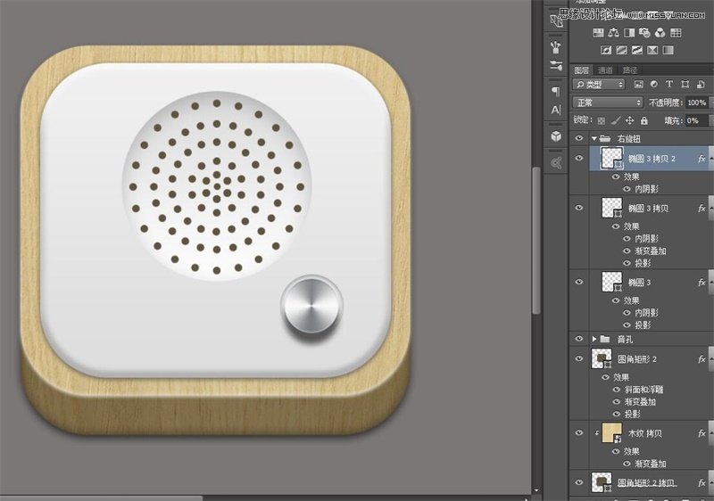
Task: Expand the 音孔 layer group
Action: click(x=594, y=339)
